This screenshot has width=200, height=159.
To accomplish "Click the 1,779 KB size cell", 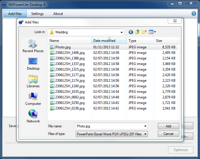I will point(169,92).
